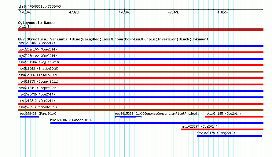Click the ruler's right end arrow
The image size is (272, 157).
pos(263,9)
